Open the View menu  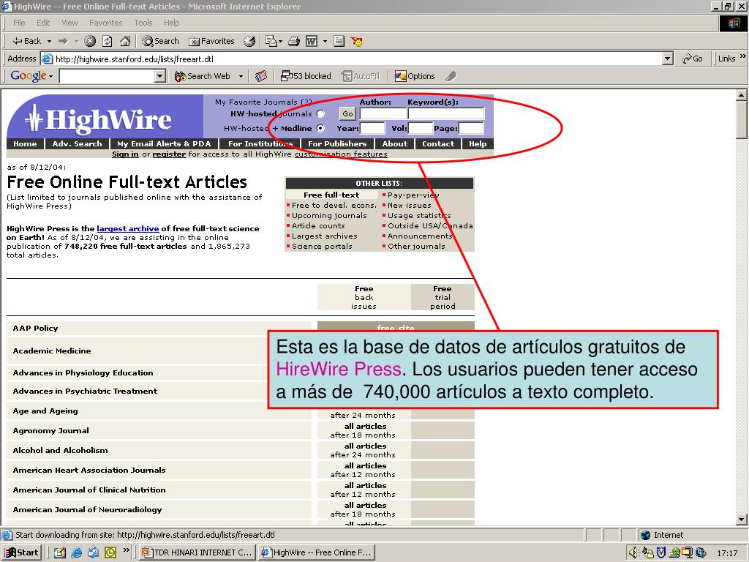[x=69, y=23]
